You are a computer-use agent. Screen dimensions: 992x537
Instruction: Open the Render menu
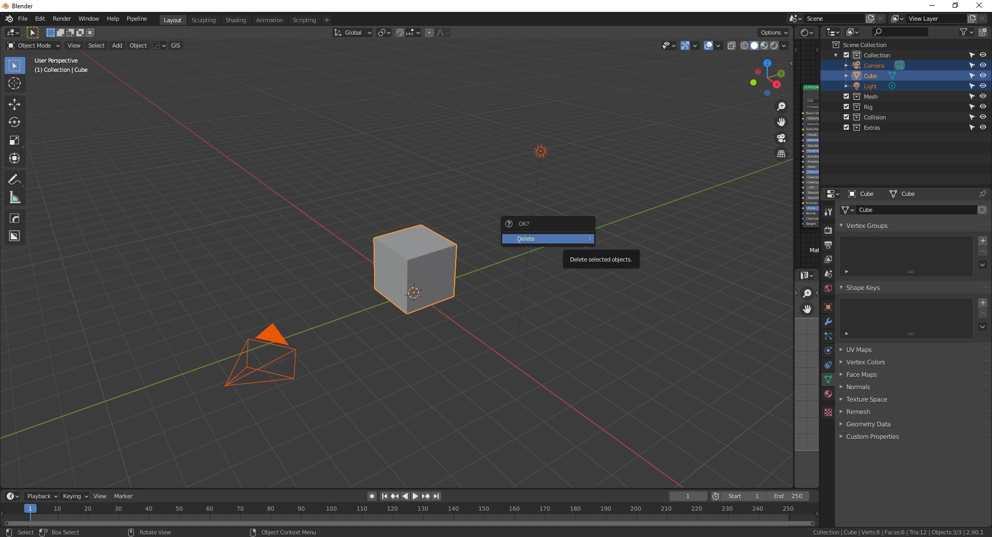pos(61,19)
